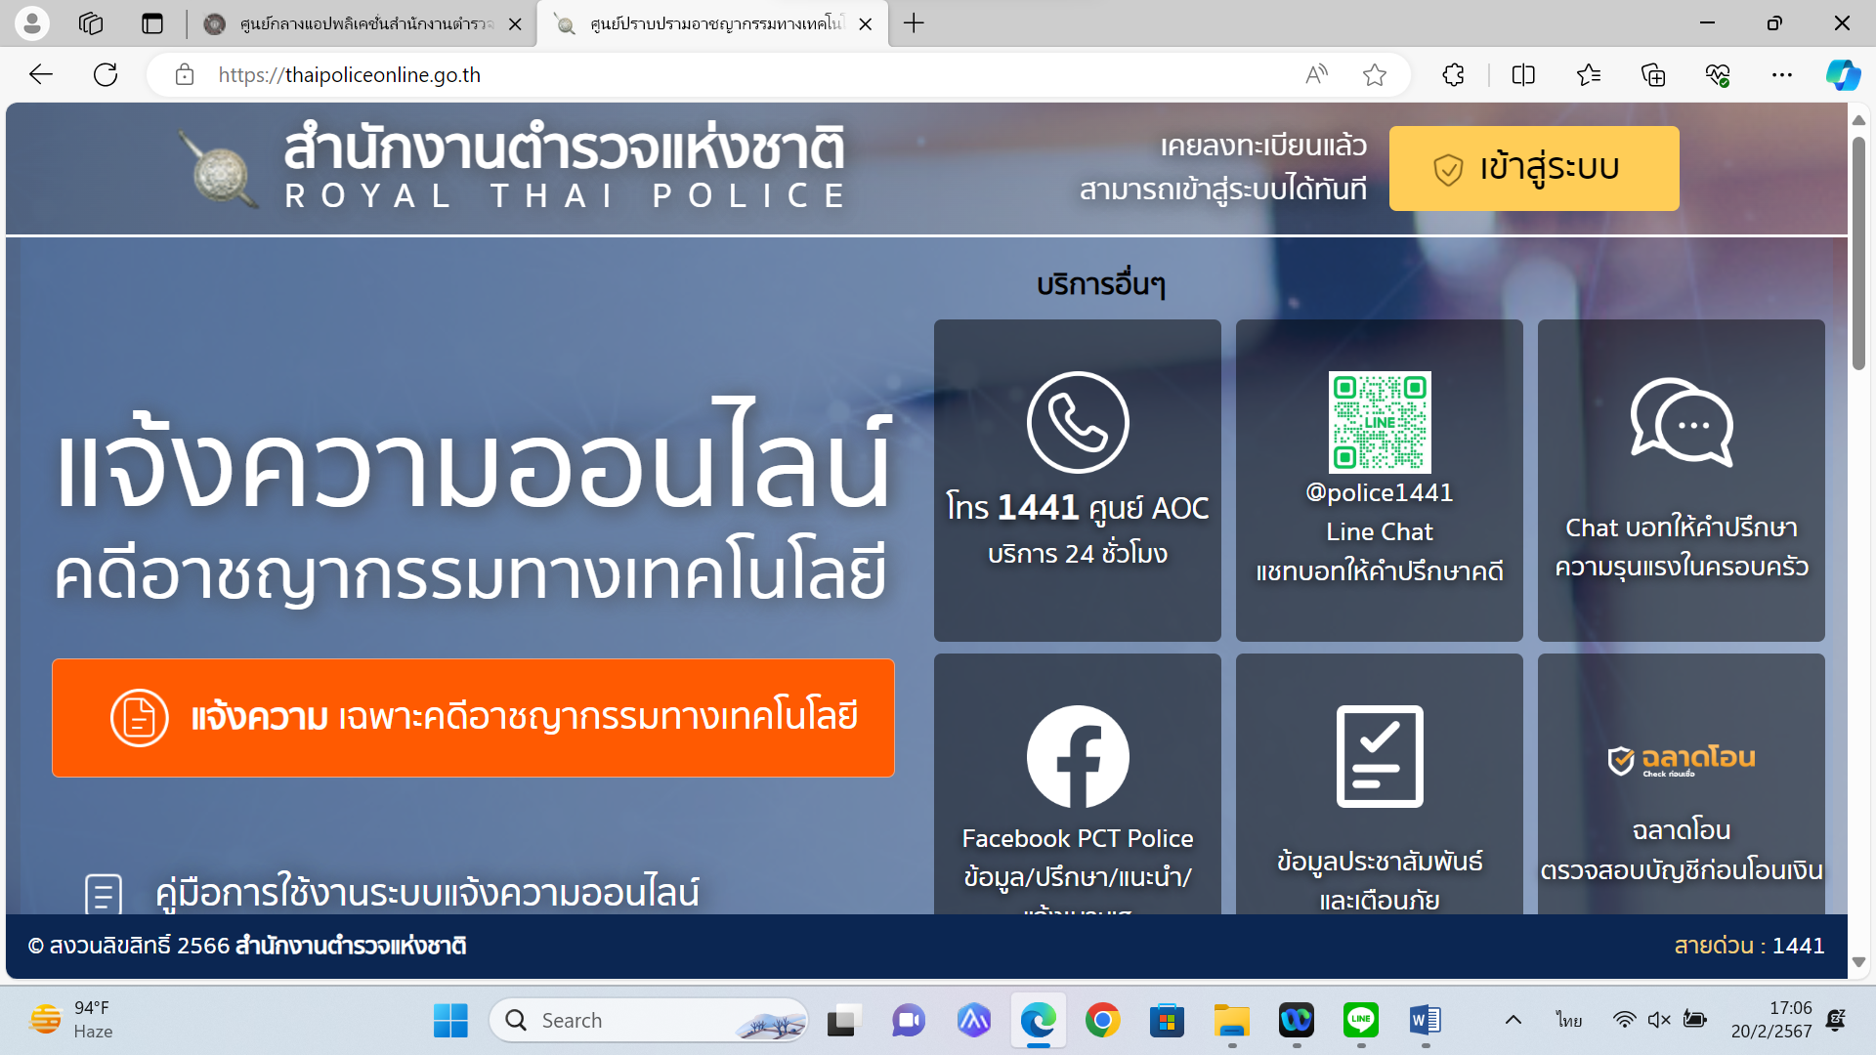Click the public relations checklist icon
Viewport: 1876px width, 1055px height.
click(x=1379, y=757)
